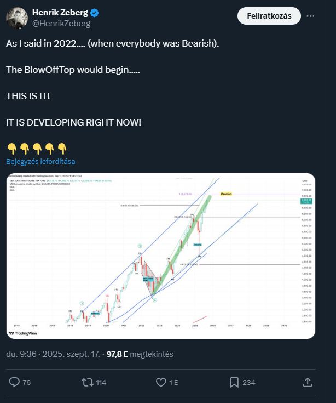Screen dimensions: 336x403
Task: Click the 114 reposts count
Action: (x=101, y=383)
